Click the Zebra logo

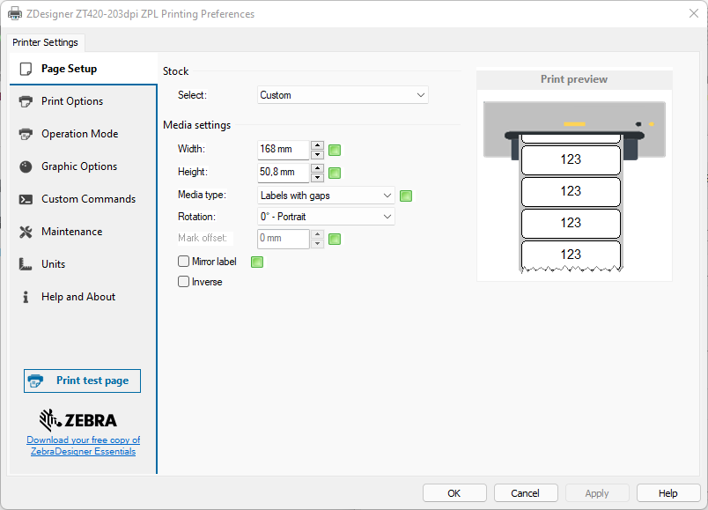click(x=78, y=420)
